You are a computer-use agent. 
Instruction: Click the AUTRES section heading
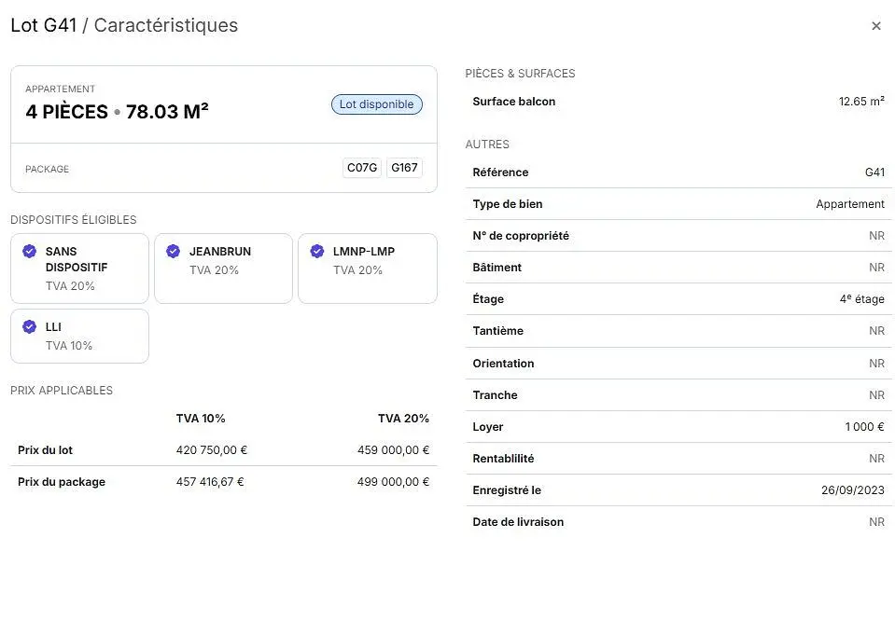point(487,145)
